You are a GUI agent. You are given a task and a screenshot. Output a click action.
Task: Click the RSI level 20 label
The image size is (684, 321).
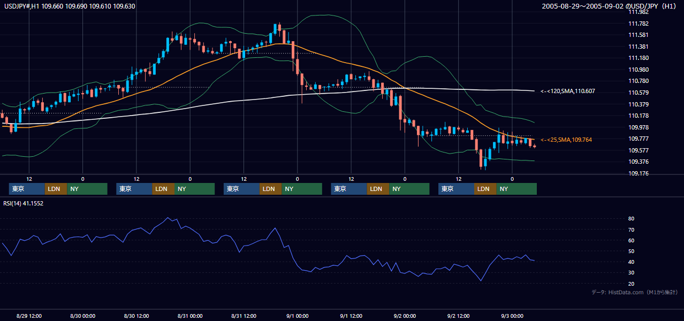pos(632,284)
